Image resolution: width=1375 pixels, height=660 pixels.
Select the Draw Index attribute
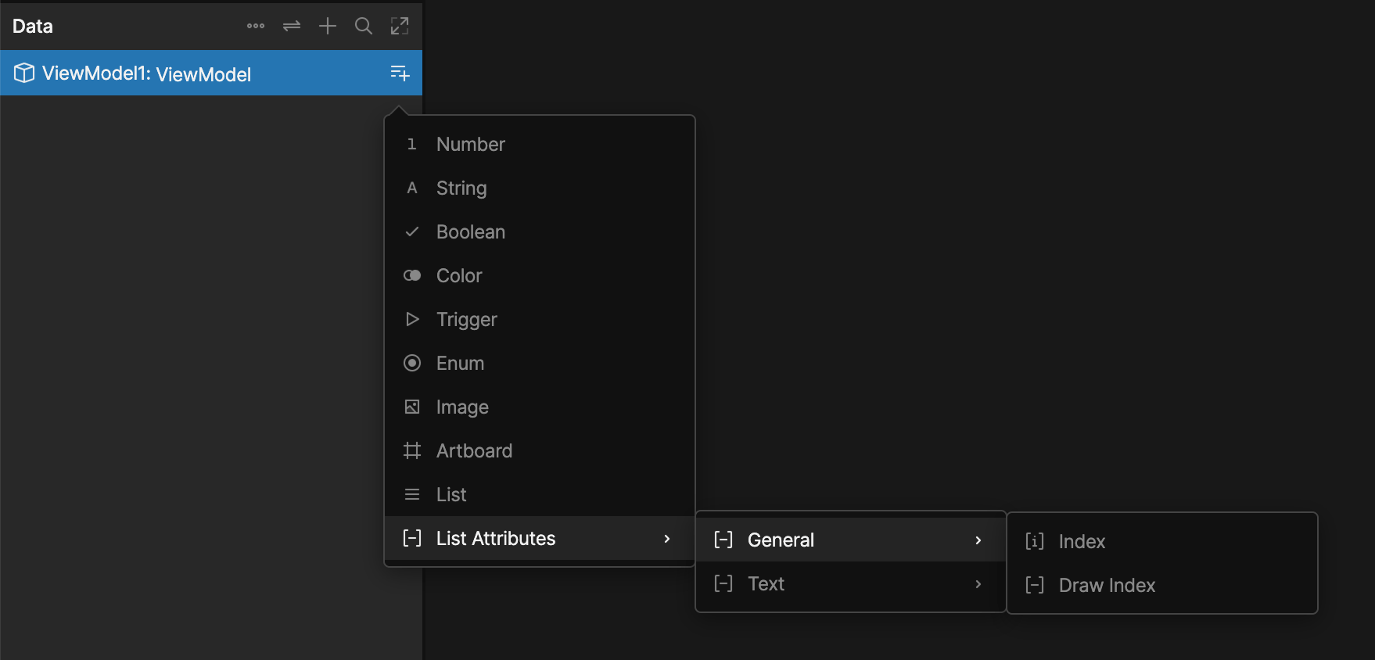[x=1162, y=585]
